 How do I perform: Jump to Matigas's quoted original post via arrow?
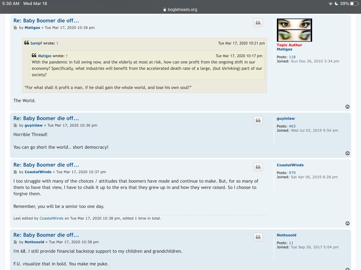click(67, 56)
